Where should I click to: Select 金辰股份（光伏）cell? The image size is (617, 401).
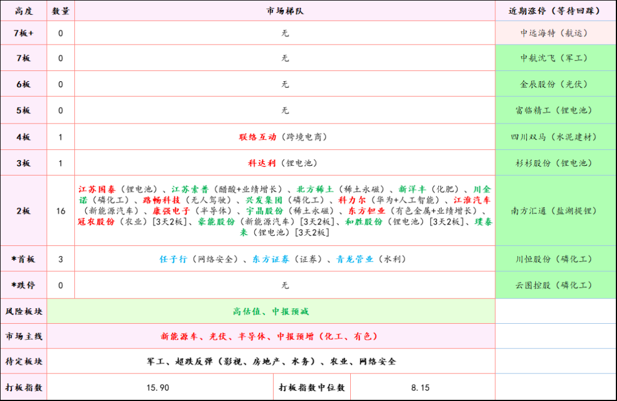[x=555, y=84]
